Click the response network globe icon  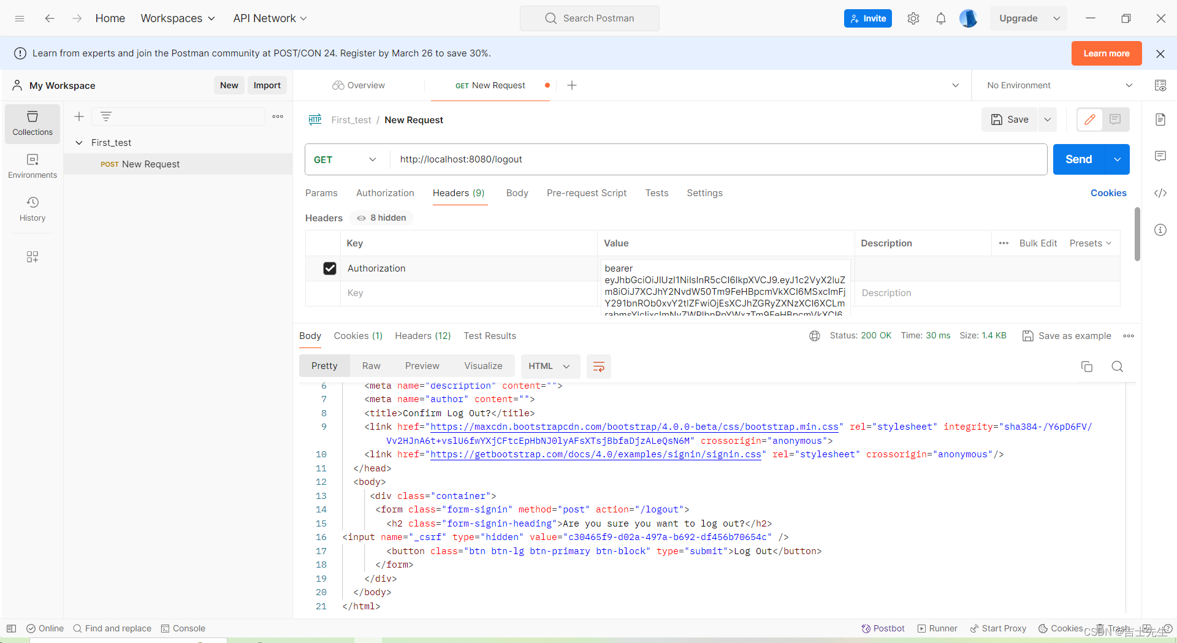point(815,336)
